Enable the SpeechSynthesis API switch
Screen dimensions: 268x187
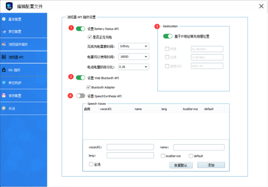(80, 96)
